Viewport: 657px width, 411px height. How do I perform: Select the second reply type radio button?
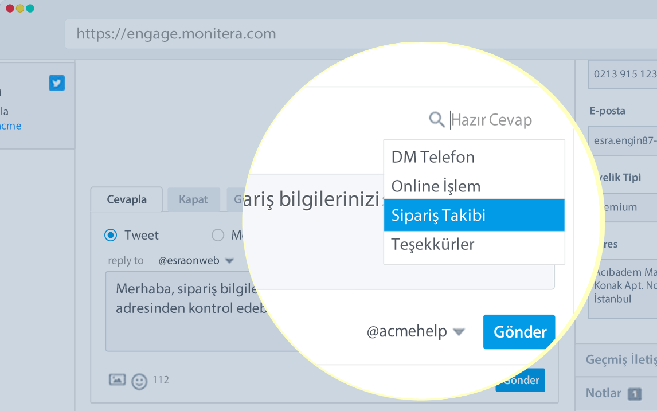click(x=218, y=235)
